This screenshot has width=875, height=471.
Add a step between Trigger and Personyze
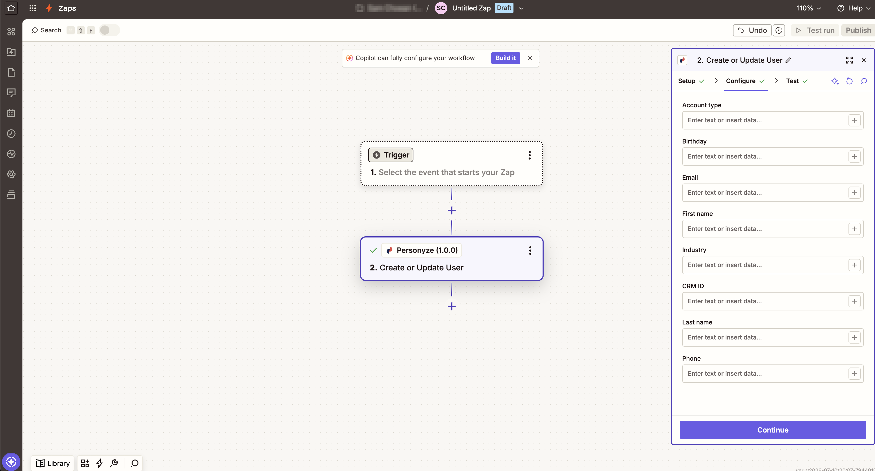point(452,211)
